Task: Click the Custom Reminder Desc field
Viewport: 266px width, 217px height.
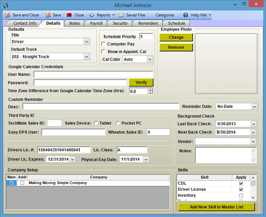Action: (x=101, y=107)
